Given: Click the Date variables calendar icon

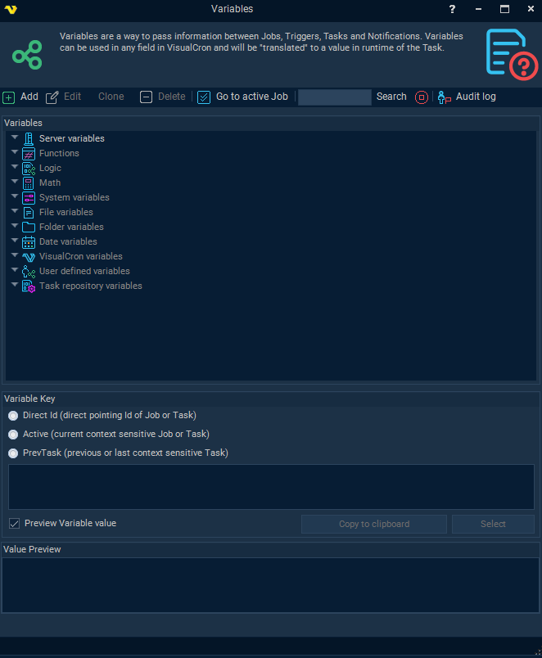Looking at the screenshot, I should tap(29, 242).
